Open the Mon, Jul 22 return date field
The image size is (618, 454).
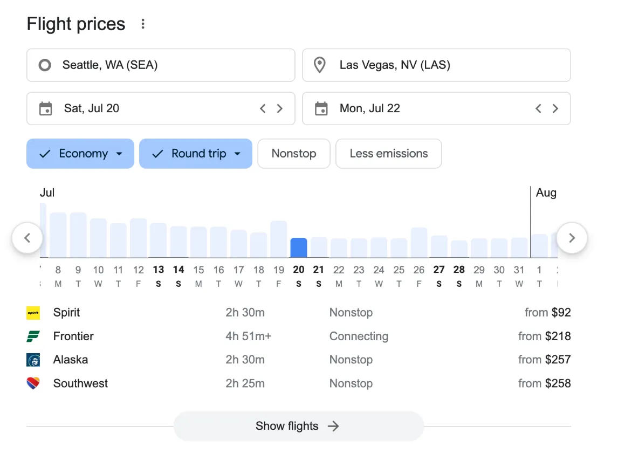pyautogui.click(x=437, y=108)
